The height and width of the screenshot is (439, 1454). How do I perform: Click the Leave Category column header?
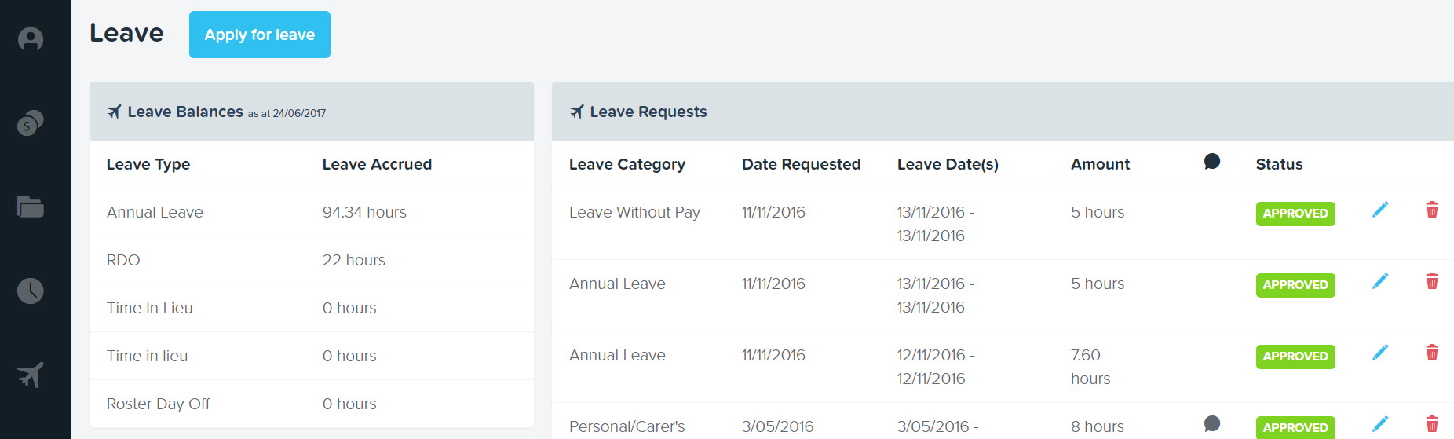627,164
